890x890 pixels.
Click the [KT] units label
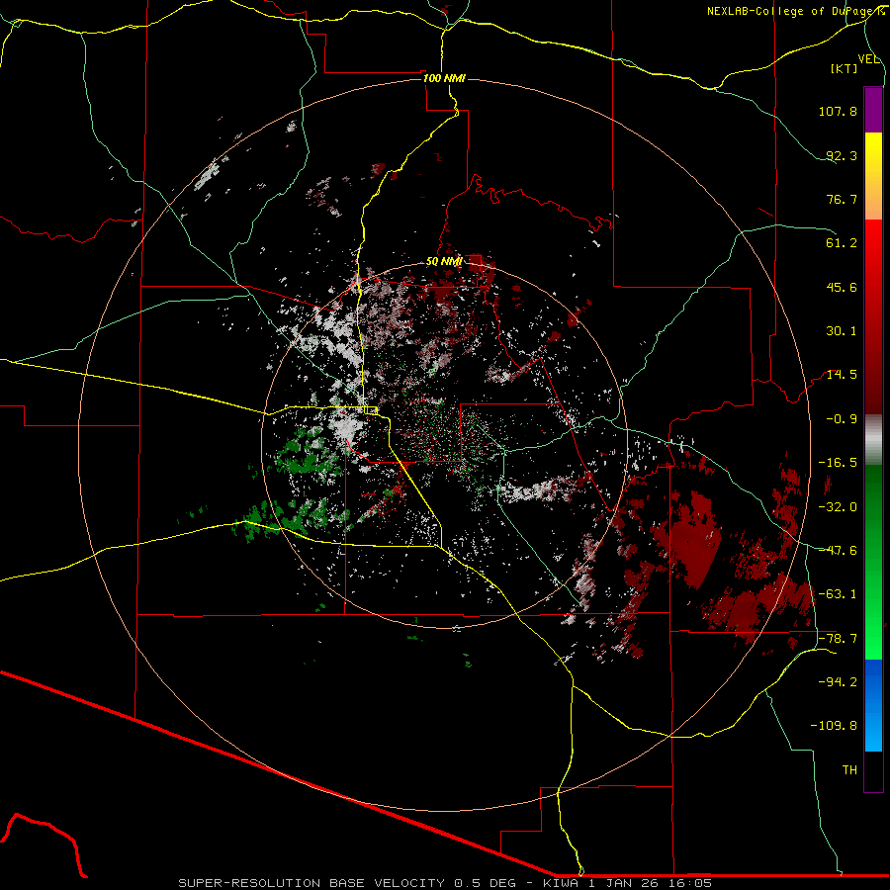pyautogui.click(x=845, y=68)
